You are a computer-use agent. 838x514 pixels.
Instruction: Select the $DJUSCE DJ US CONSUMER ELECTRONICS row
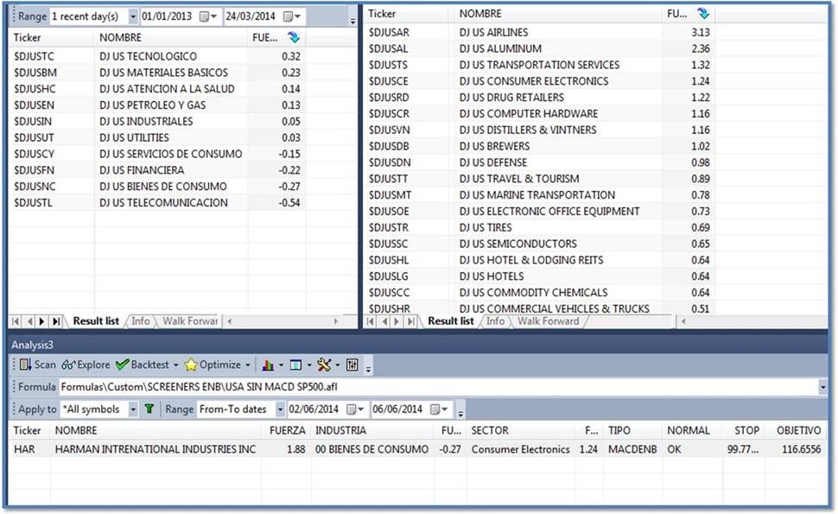pos(540,81)
